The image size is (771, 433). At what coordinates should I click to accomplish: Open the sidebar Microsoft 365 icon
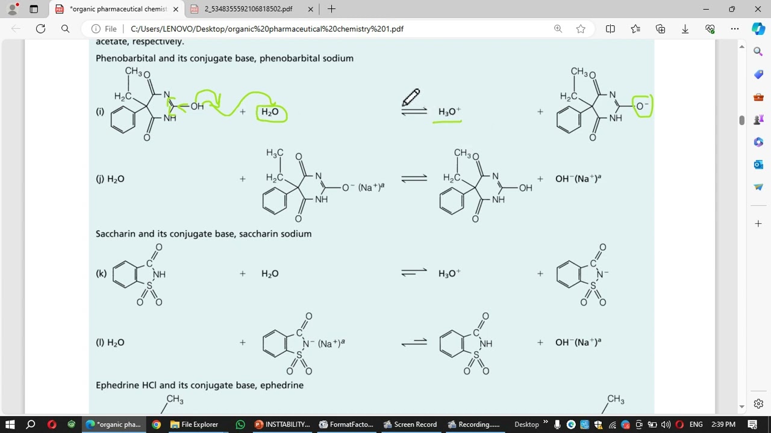click(758, 142)
